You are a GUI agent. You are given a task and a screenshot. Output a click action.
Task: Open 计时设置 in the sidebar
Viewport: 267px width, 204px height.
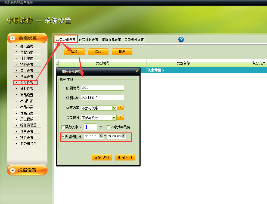[27, 89]
